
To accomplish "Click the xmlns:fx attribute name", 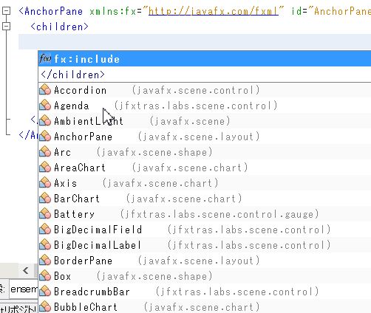I will point(112,11).
